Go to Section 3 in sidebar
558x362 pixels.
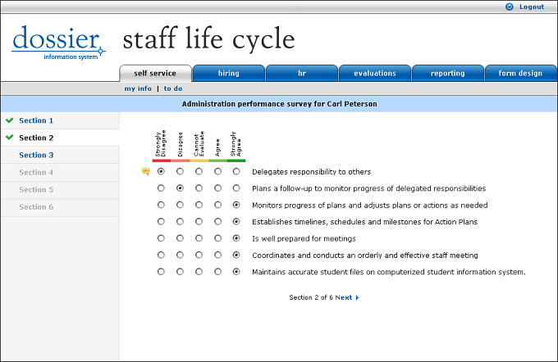tap(36, 156)
